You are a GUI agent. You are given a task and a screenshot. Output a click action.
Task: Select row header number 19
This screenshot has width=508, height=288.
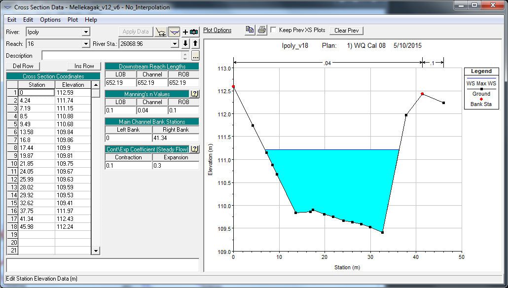[x=13, y=235]
